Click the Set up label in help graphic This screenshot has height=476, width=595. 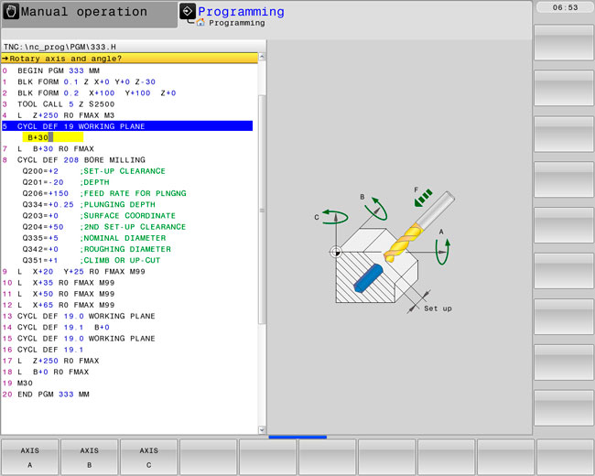[438, 308]
